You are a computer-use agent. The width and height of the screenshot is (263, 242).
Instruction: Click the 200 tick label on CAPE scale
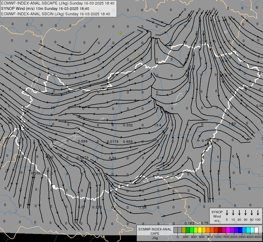click(x=186, y=237)
